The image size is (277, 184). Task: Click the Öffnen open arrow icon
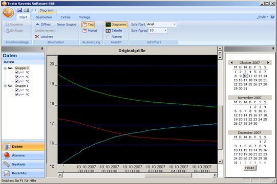[37, 25]
